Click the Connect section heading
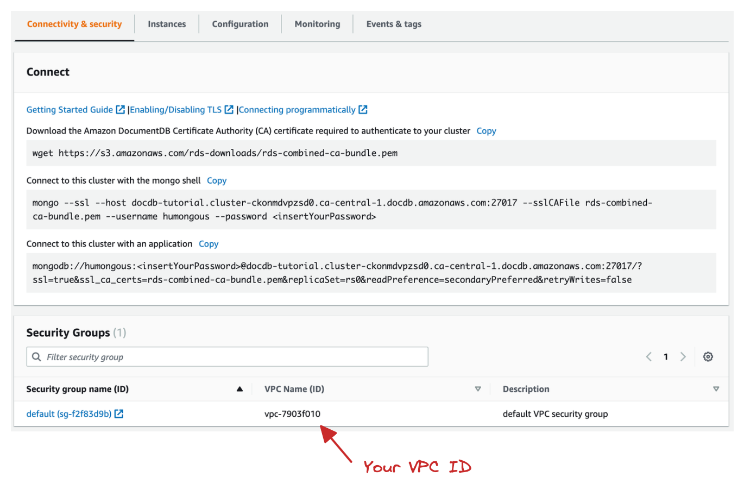 (x=48, y=72)
